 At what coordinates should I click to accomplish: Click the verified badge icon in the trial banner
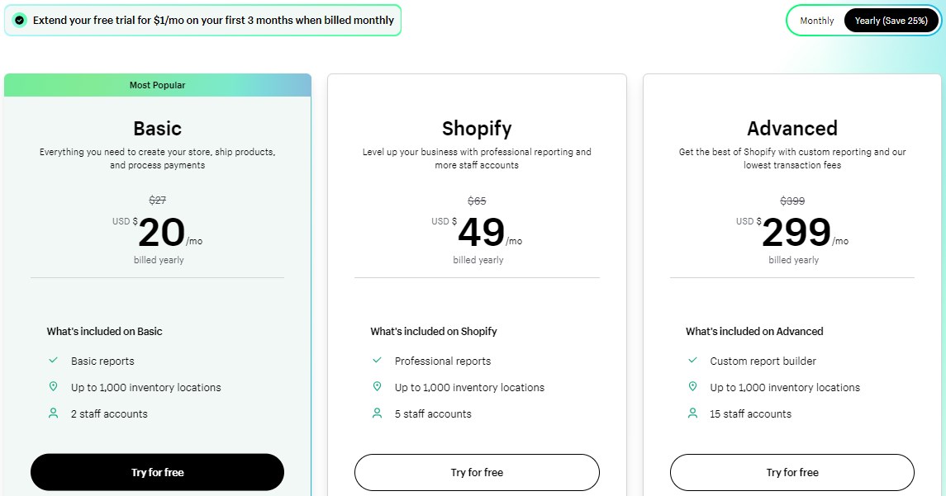click(18, 19)
